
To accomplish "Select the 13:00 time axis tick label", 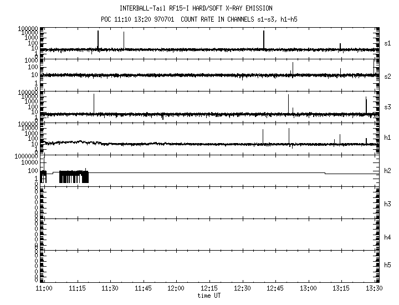I will [308, 289].
